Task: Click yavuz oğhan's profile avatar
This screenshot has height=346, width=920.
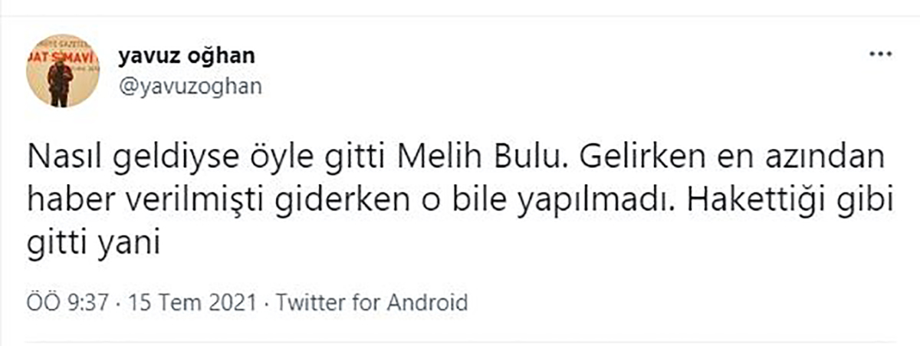Action: coord(63,70)
